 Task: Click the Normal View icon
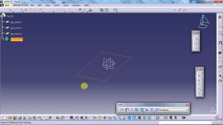[124, 118]
